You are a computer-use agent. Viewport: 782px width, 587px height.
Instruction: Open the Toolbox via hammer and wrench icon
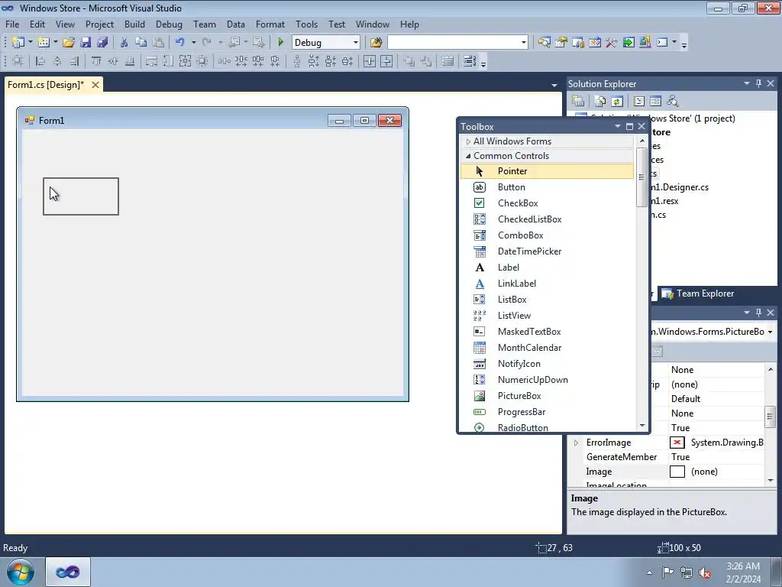pyautogui.click(x=612, y=43)
